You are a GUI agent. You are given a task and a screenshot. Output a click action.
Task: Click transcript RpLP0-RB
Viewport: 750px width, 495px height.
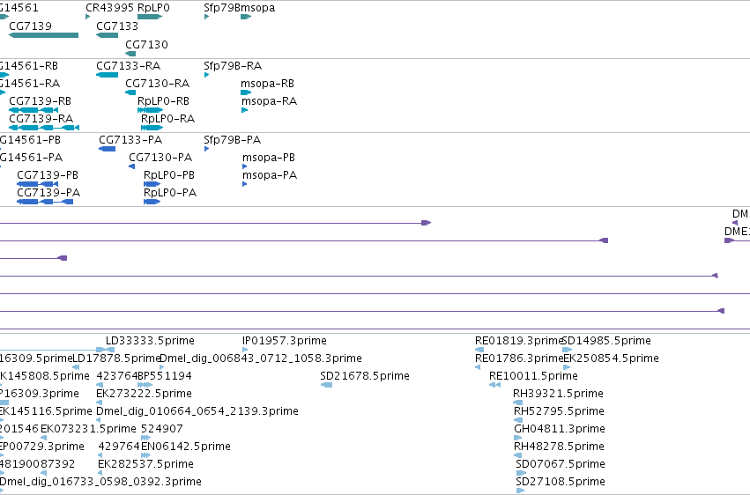(x=150, y=110)
